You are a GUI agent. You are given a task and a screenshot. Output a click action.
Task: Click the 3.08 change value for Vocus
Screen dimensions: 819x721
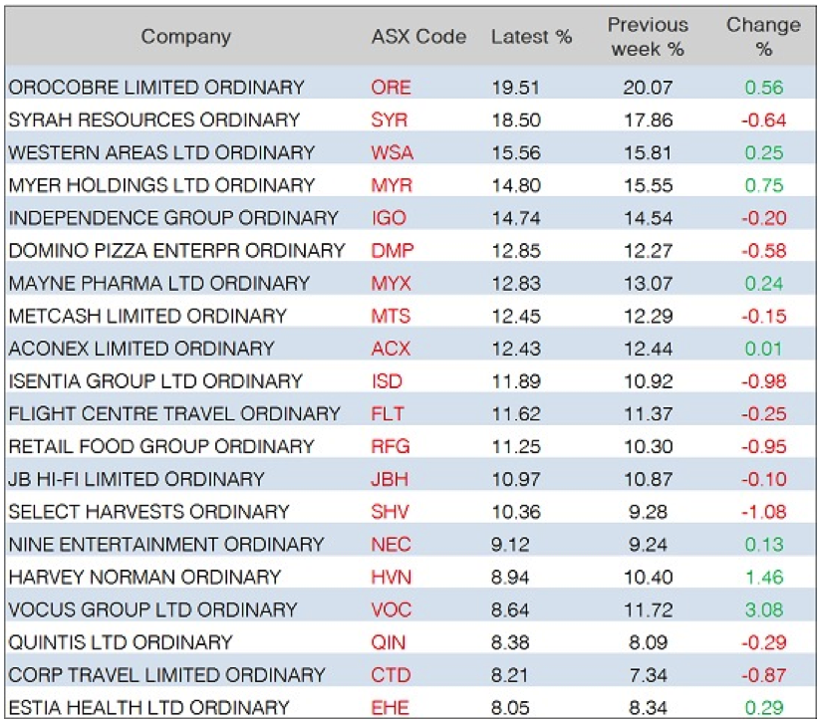coord(764,609)
